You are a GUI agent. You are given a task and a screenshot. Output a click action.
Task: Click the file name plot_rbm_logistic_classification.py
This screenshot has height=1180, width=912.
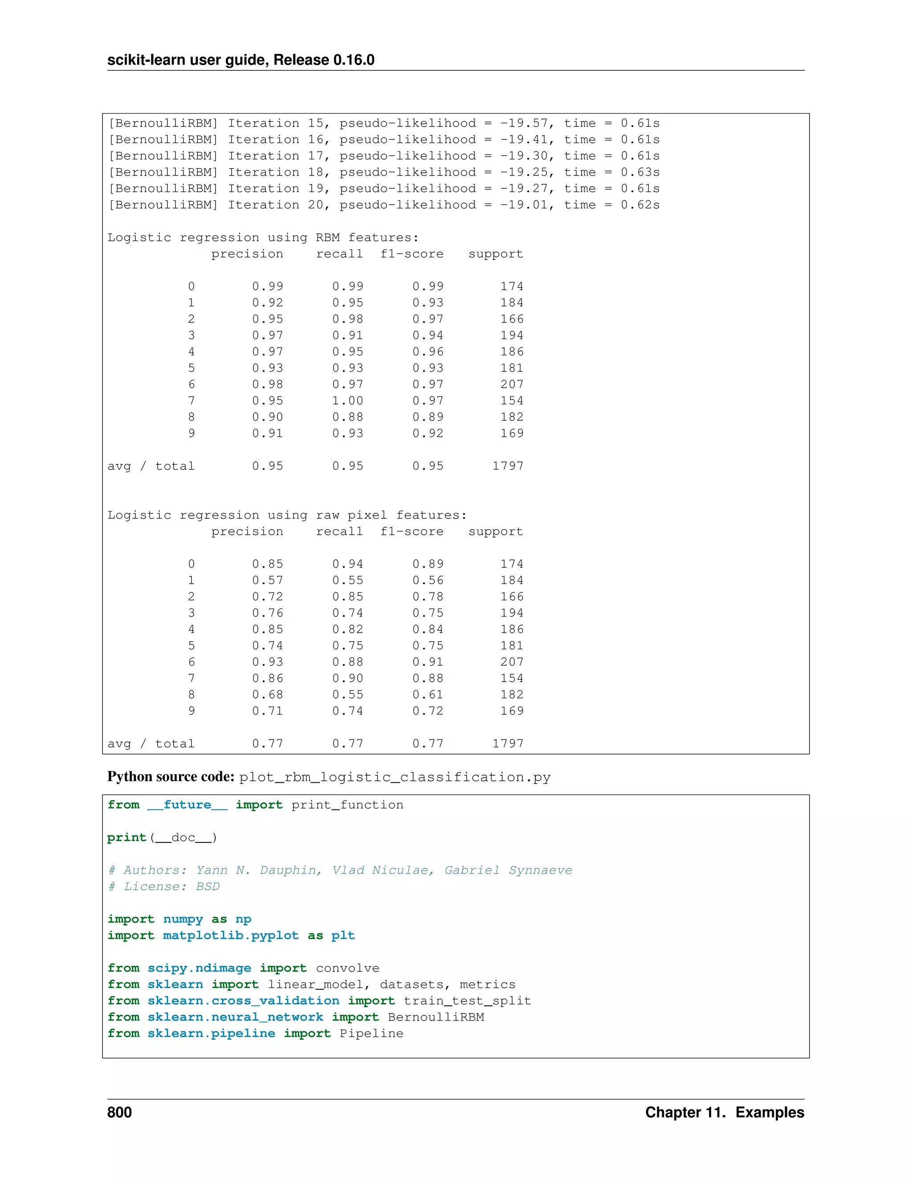tap(395, 777)
